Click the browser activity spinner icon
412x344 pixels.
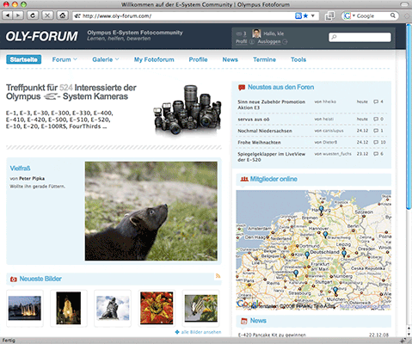(x=407, y=16)
